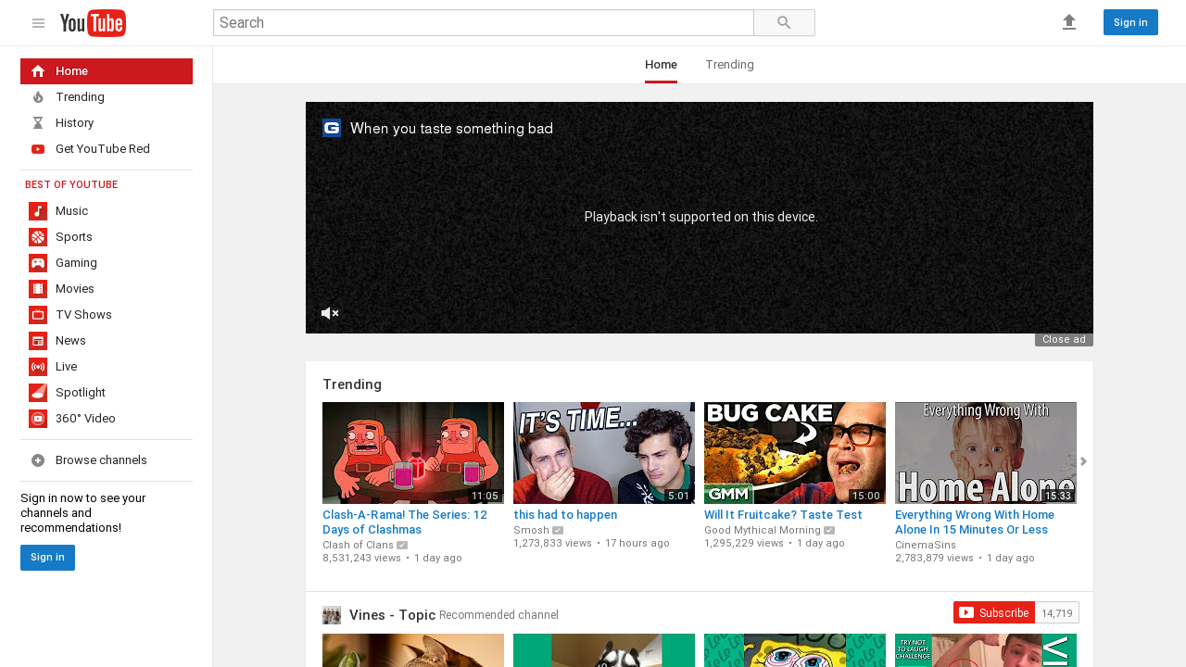Open Music in Best of YouTube

point(107,211)
